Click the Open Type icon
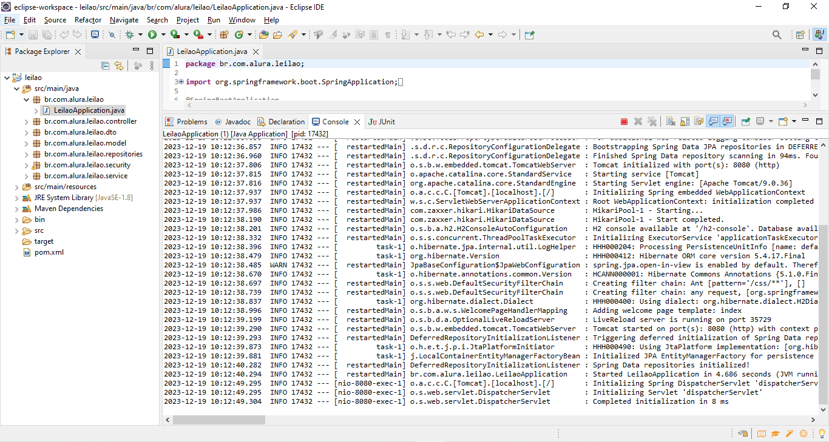The height and width of the screenshot is (442, 829). click(263, 35)
